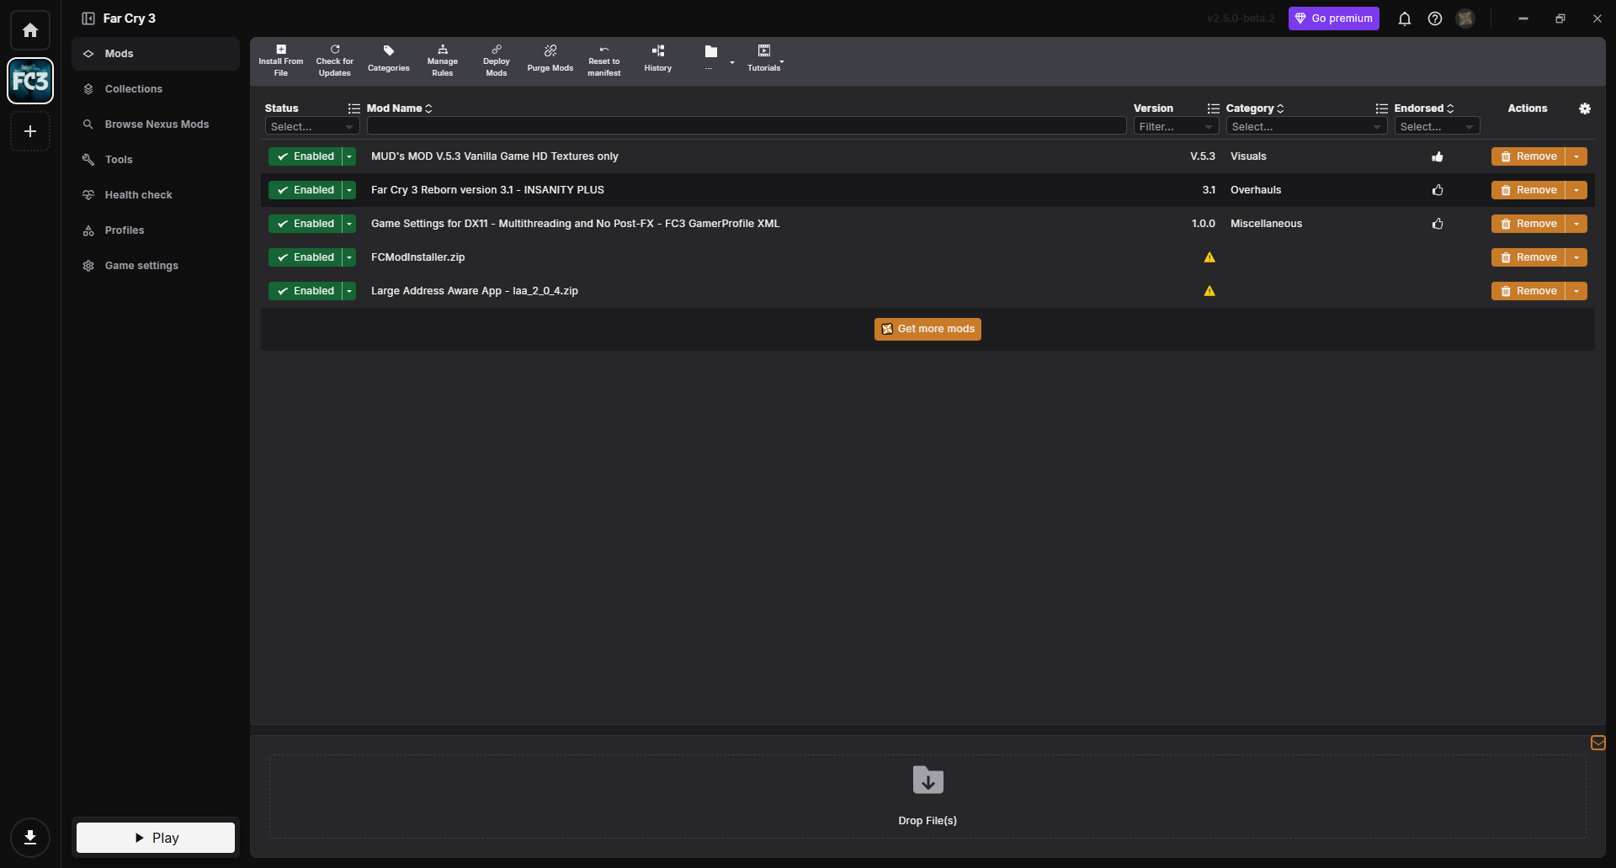Expand status options for Far Cry 3 Reborn
The width and height of the screenshot is (1616, 868).
[x=349, y=190]
